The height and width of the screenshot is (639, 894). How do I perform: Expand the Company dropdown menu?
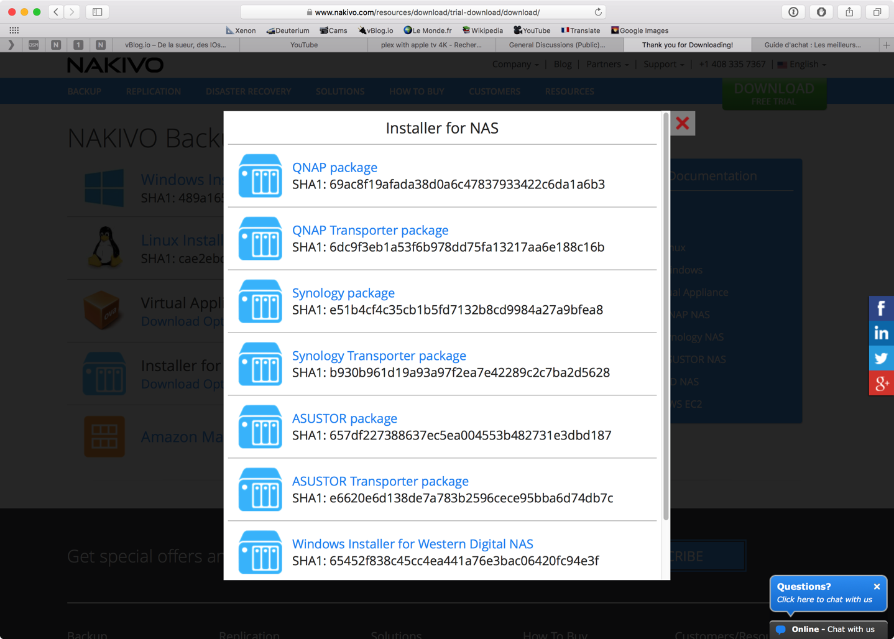(515, 64)
